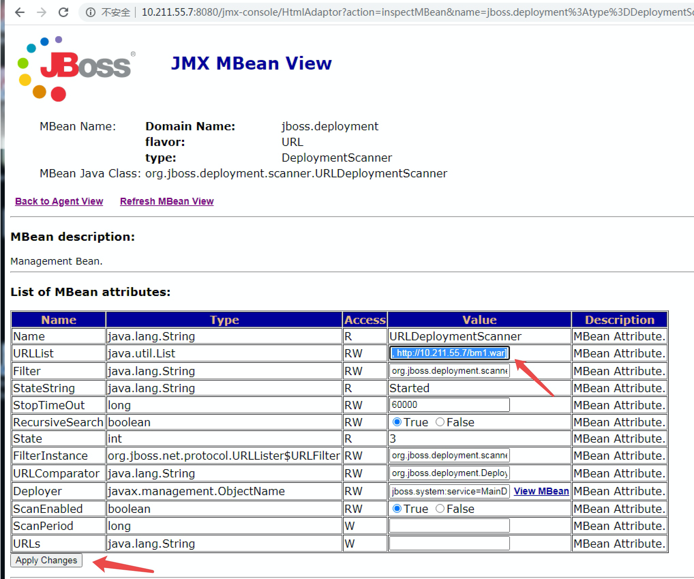Click the FilterInstance attribute name cell
694x579 pixels.
(59, 456)
